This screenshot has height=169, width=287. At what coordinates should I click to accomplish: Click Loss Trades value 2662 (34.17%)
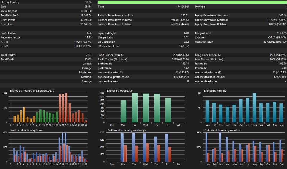click(278, 59)
